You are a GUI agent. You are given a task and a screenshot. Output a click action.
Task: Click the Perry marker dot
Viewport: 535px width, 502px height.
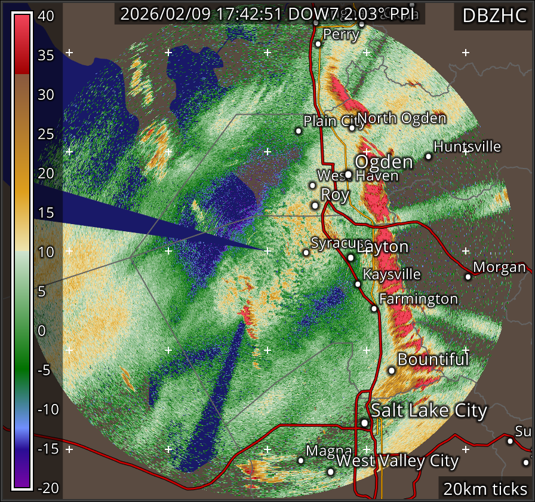pos(318,43)
